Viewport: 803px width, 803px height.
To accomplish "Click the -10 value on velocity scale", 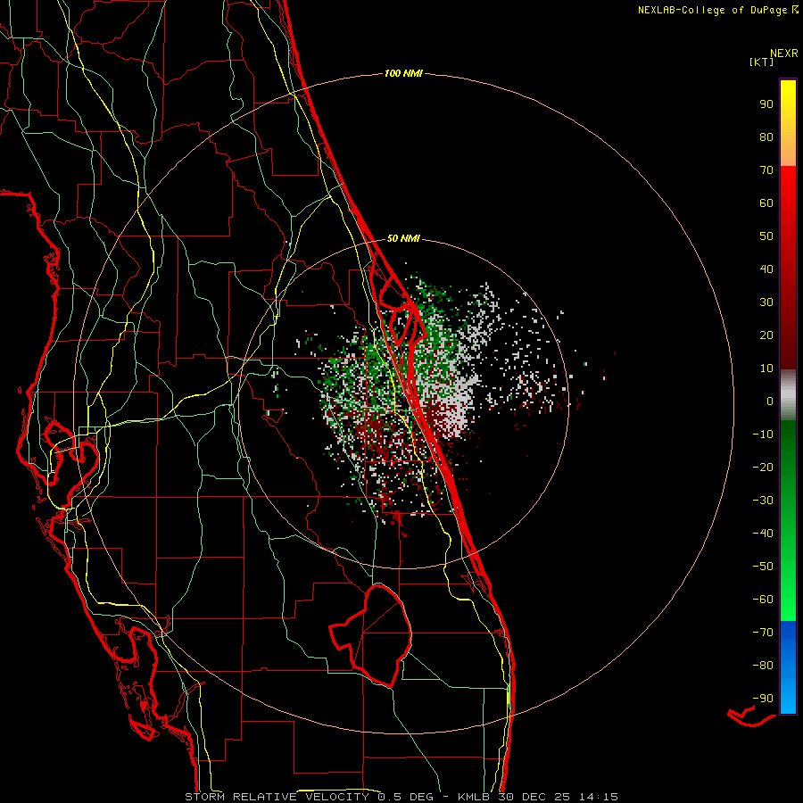I will pyautogui.click(x=763, y=435).
